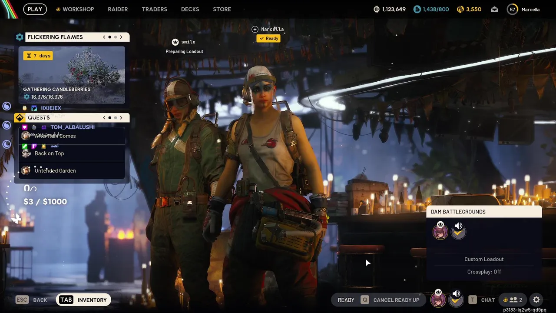This screenshot has width=556, height=313.
Task: Click the 7 days timer badge
Action: click(38, 56)
